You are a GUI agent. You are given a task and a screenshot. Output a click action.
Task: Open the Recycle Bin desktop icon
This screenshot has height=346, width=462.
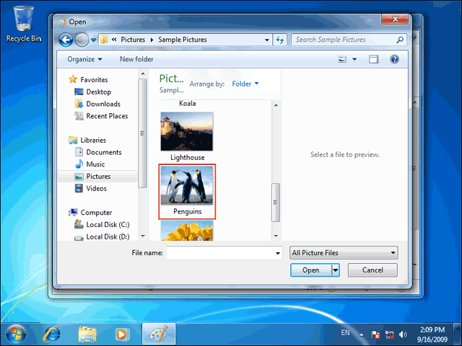pos(24,25)
